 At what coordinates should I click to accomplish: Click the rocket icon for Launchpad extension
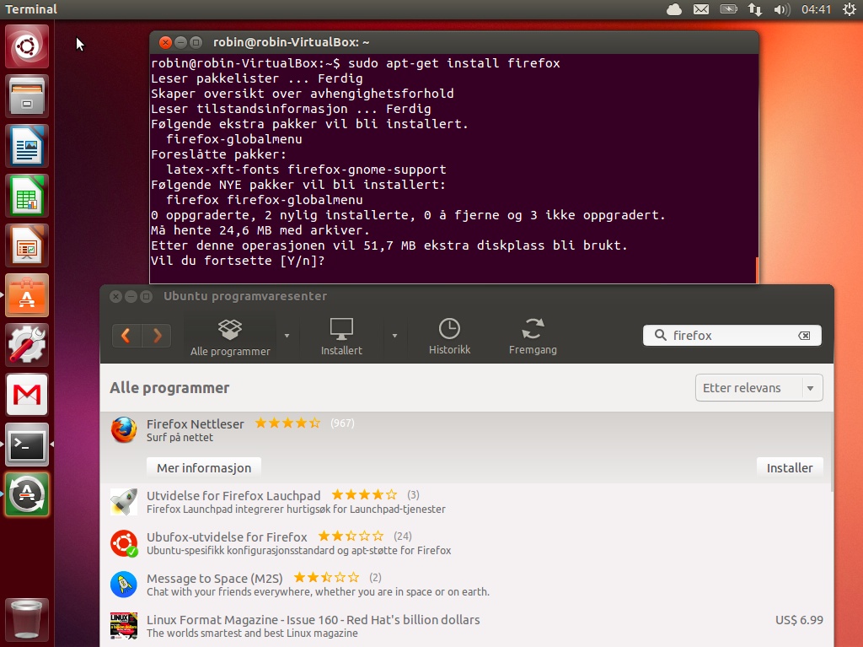coord(124,502)
